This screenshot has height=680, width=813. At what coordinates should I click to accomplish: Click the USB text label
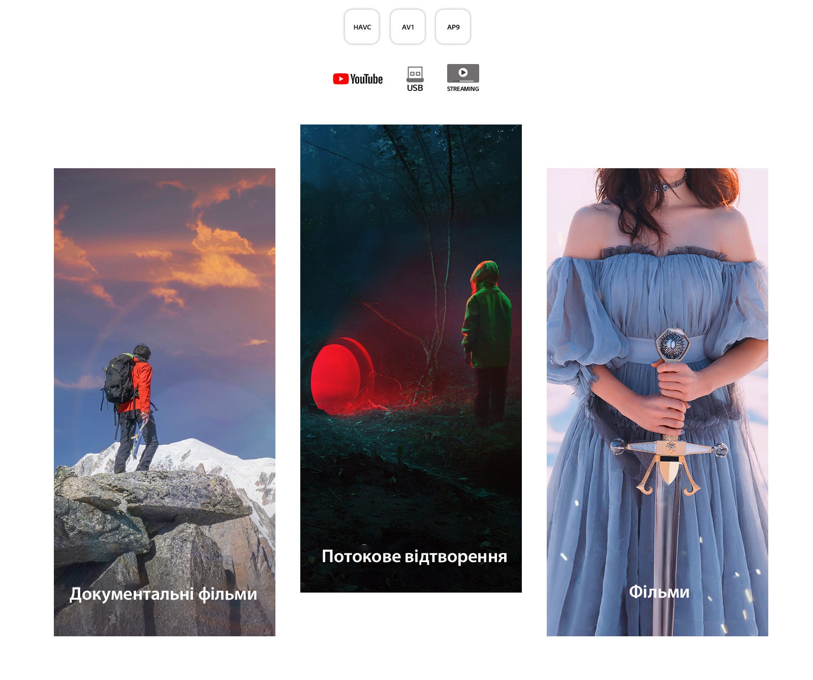(x=415, y=88)
